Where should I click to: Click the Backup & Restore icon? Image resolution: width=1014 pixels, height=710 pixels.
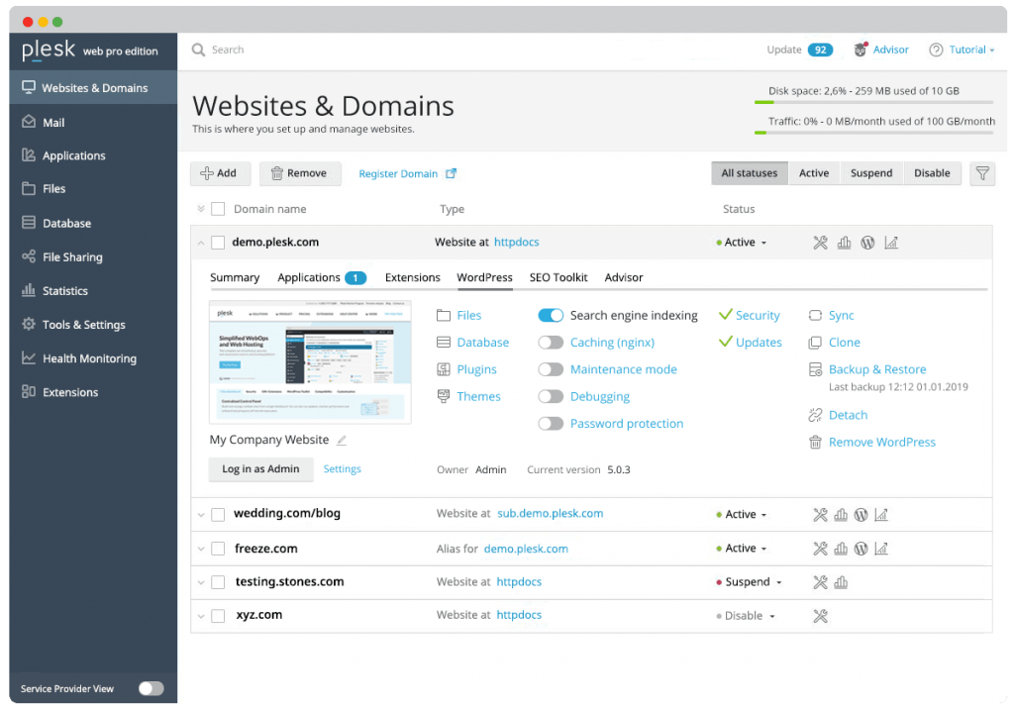pyautogui.click(x=815, y=369)
